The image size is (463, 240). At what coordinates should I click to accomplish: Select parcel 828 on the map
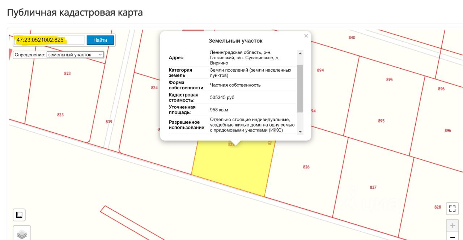[x=438, y=207]
